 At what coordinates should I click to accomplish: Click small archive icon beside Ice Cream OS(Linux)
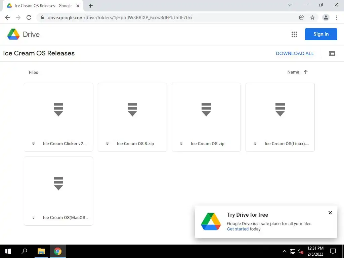pyautogui.click(x=255, y=143)
